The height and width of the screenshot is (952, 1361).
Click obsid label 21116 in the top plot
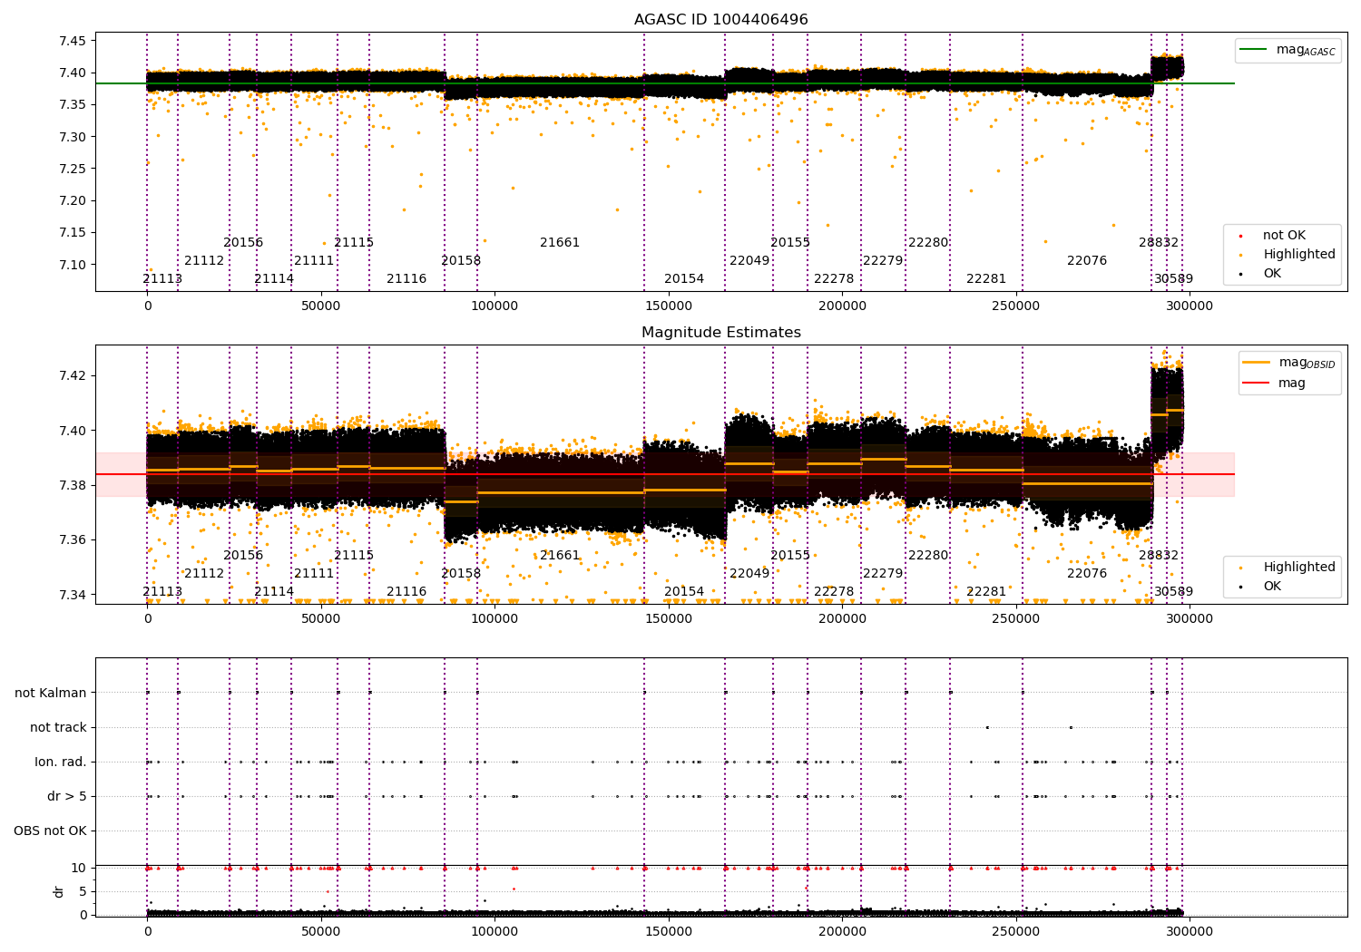click(x=406, y=279)
